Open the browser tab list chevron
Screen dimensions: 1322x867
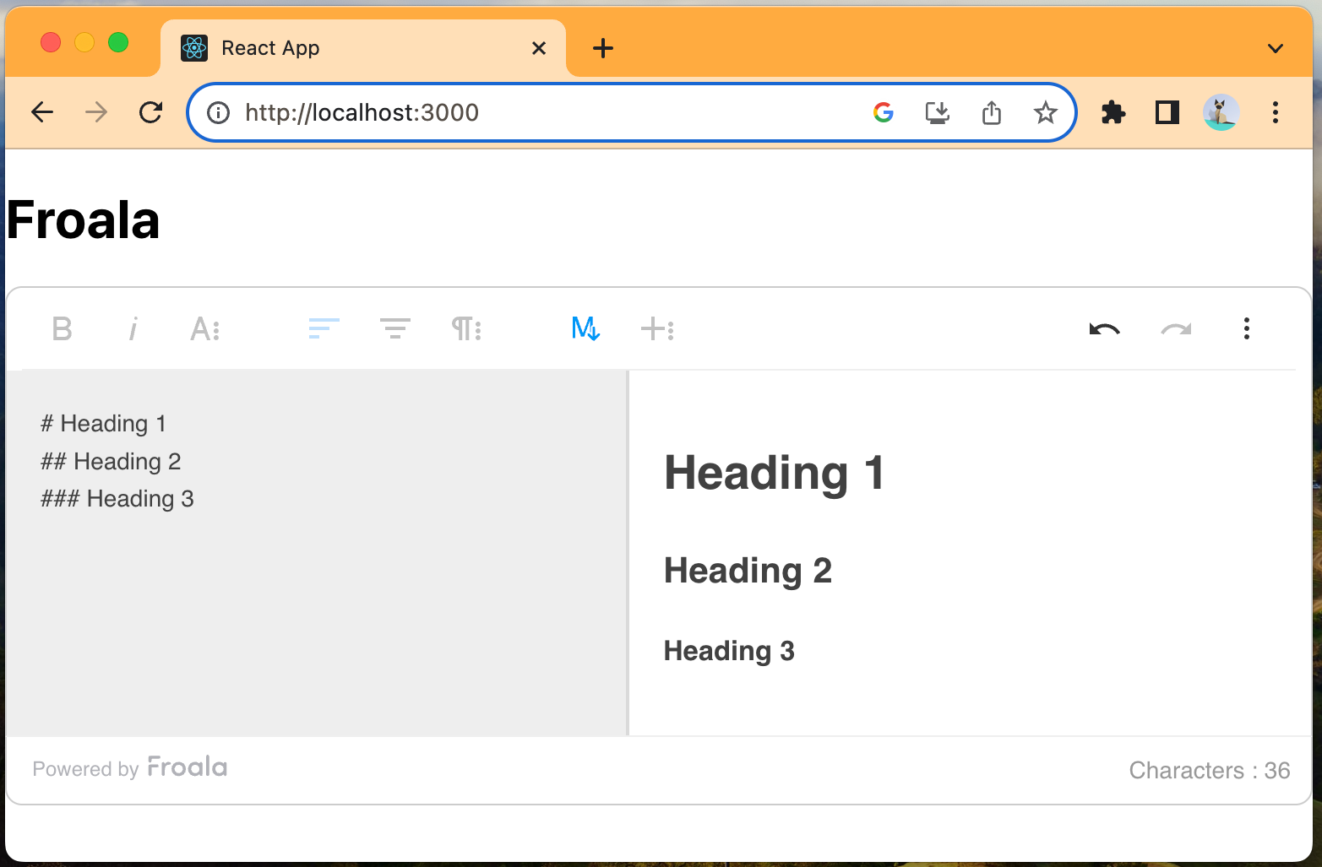coord(1276,48)
